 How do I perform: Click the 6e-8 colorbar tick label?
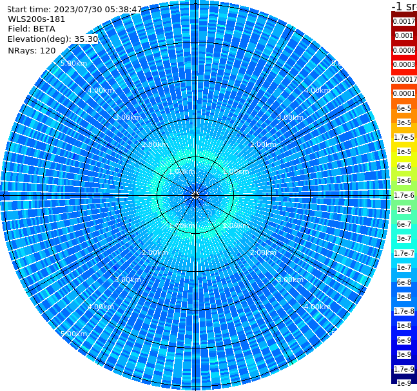(x=404, y=282)
